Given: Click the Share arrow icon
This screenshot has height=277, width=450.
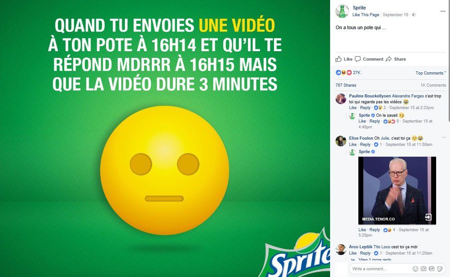Looking at the screenshot, I should click(x=388, y=59).
